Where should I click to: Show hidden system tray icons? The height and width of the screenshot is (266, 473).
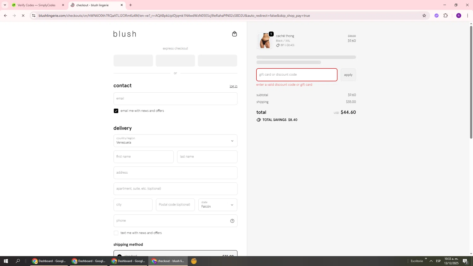click(x=431, y=261)
